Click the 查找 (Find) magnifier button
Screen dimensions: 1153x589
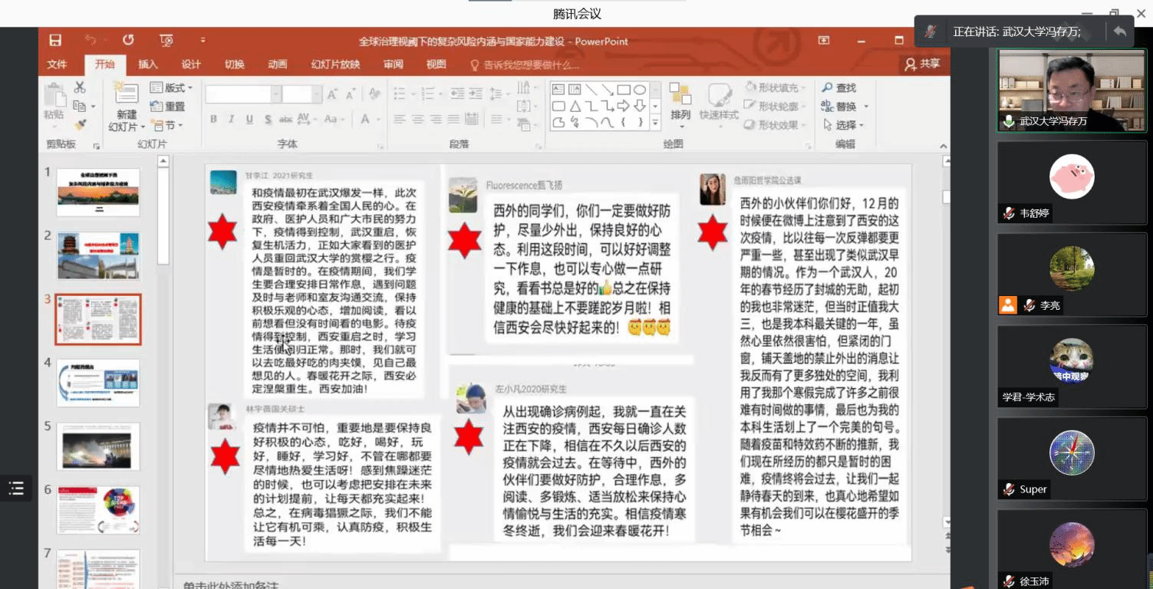[x=839, y=88]
